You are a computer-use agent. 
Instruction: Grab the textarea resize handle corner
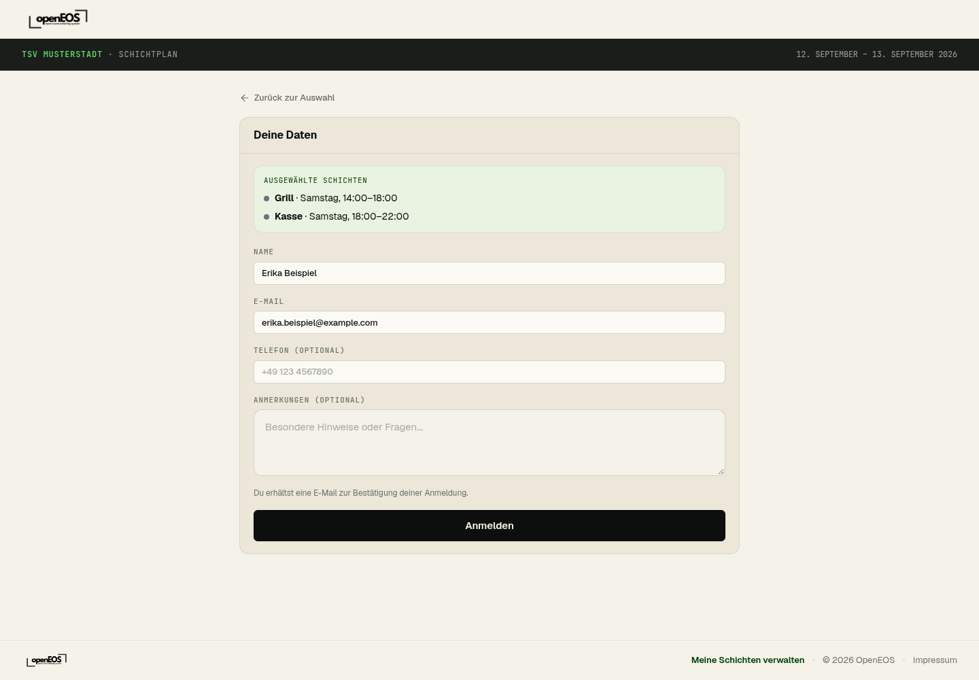point(721,471)
